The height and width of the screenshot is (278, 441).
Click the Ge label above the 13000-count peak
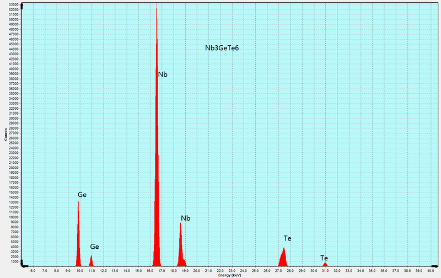[82, 195]
